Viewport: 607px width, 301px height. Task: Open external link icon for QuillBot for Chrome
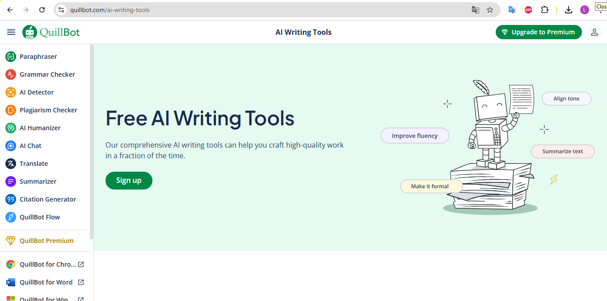(81, 264)
